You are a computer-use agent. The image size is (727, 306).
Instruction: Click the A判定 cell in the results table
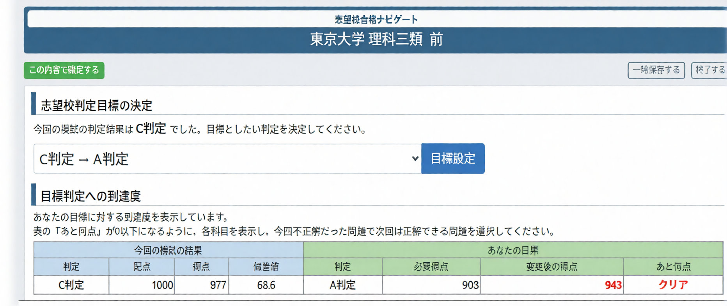pyautogui.click(x=343, y=285)
